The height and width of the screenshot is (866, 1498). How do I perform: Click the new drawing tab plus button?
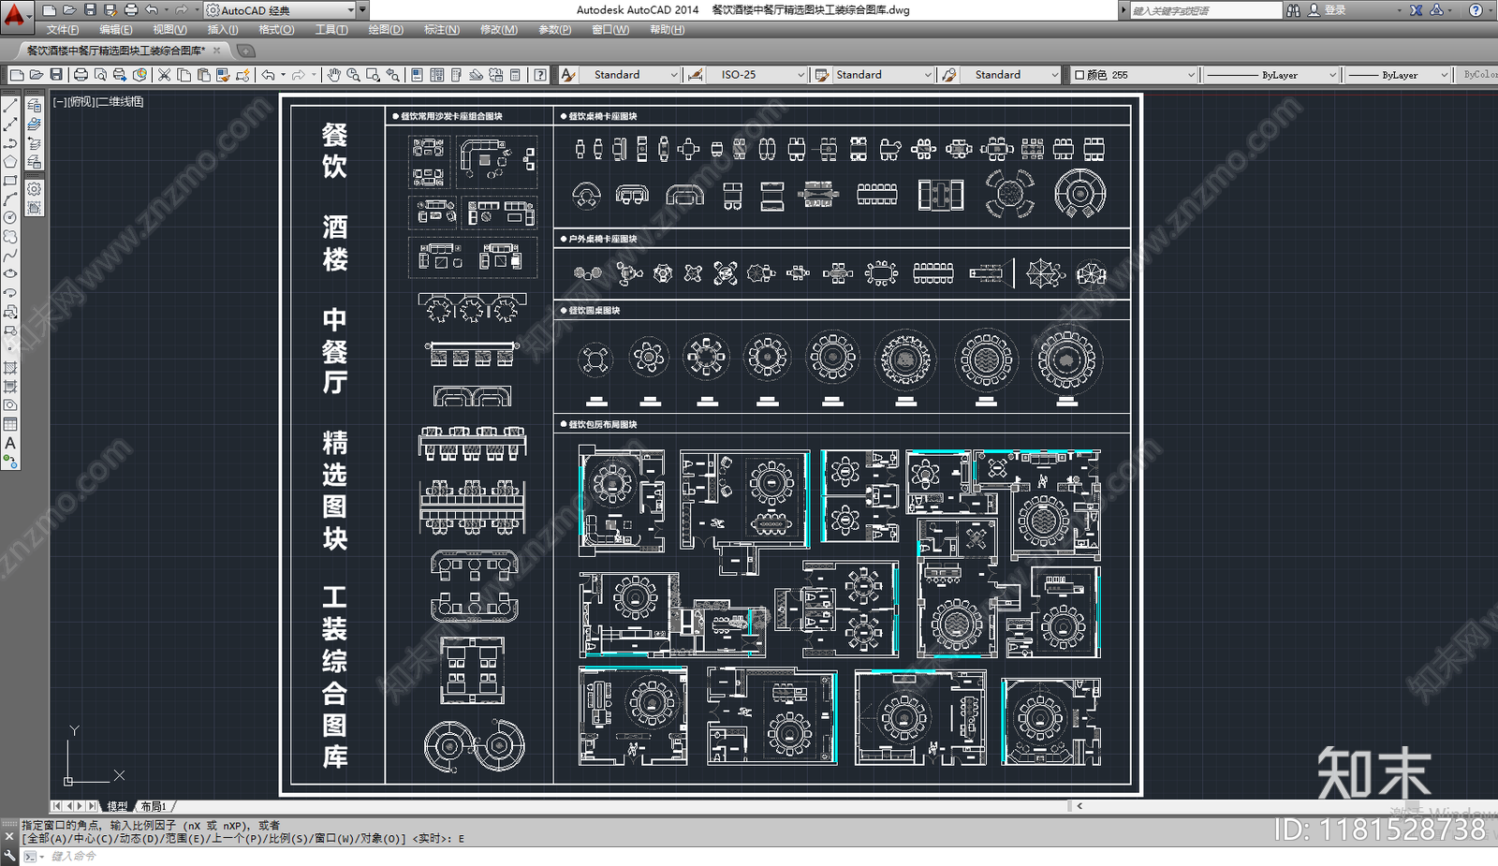(x=245, y=51)
